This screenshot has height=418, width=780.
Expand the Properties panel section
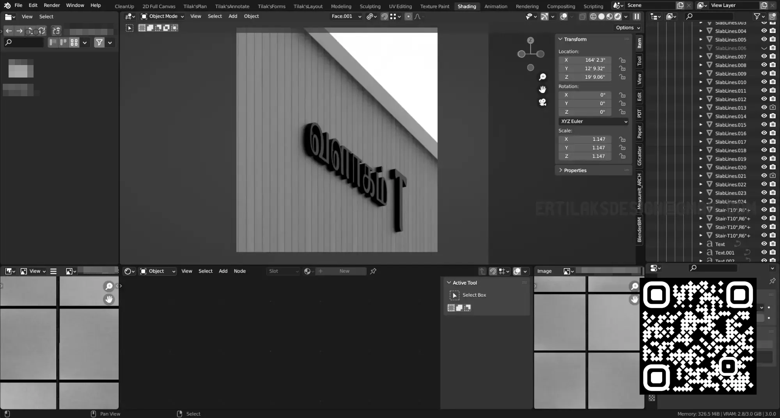pos(575,170)
